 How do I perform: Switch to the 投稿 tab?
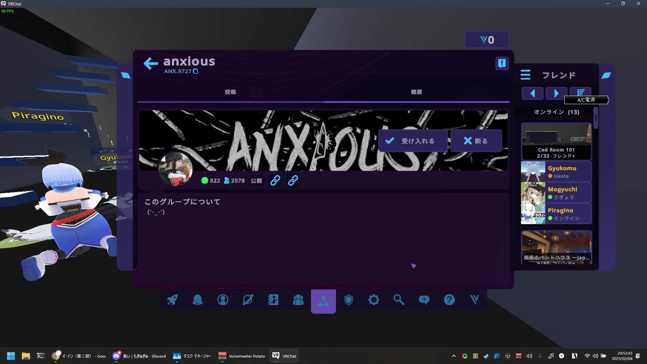[230, 92]
